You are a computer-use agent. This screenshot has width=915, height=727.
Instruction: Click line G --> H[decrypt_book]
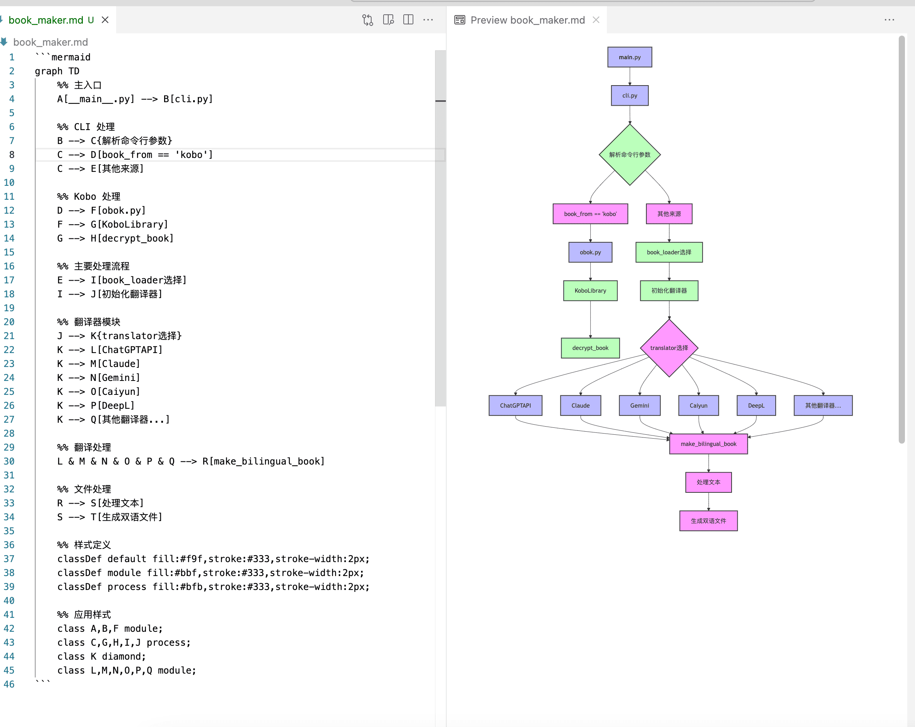coord(115,238)
